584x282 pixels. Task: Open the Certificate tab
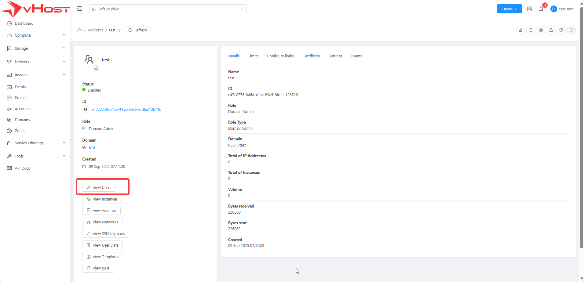(311, 56)
